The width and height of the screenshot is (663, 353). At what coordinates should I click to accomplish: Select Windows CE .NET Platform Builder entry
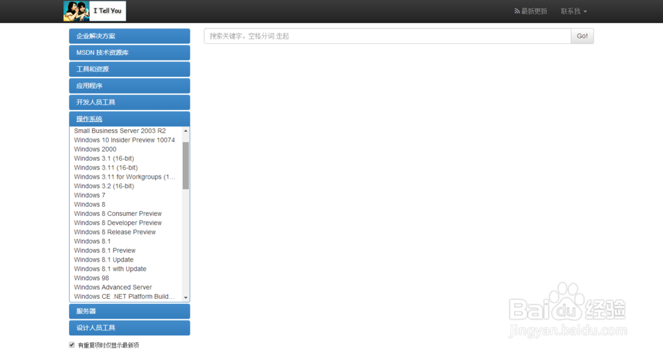point(125,297)
